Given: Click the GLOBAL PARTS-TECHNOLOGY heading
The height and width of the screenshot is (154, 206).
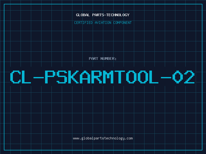Looking at the screenshot, I should (103, 15).
